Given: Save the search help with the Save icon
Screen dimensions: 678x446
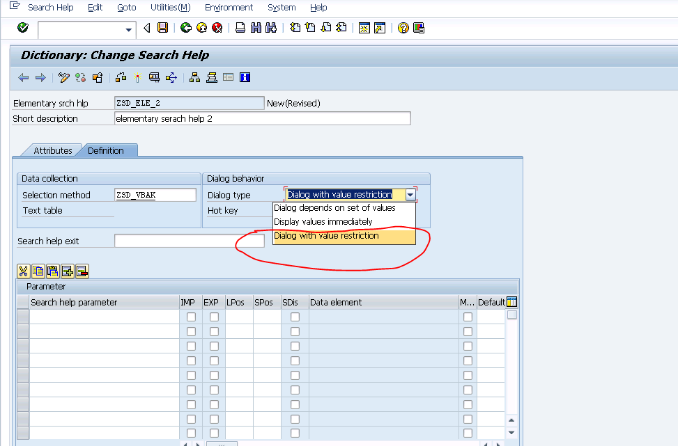Looking at the screenshot, I should click(x=164, y=28).
